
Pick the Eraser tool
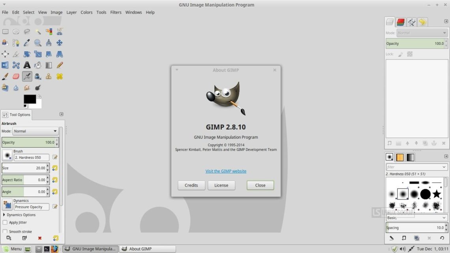click(16, 76)
